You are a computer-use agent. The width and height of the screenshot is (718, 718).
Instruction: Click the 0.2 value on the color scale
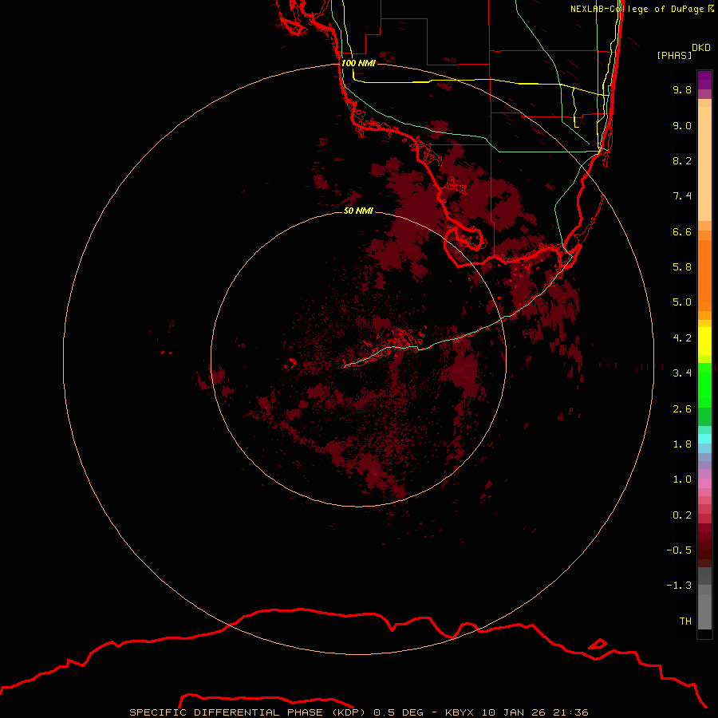coord(682,515)
